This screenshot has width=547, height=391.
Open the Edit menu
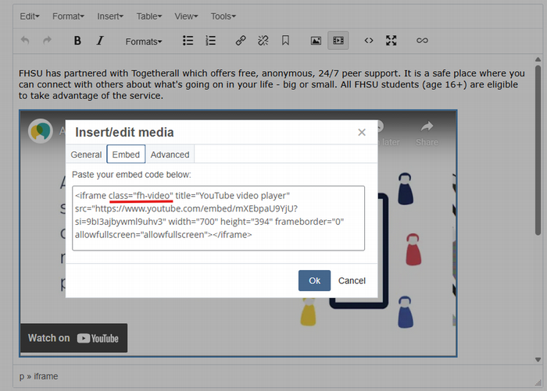(30, 16)
